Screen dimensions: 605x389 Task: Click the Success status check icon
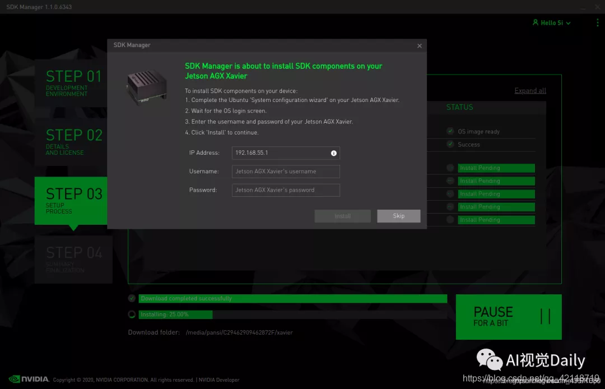(x=450, y=144)
